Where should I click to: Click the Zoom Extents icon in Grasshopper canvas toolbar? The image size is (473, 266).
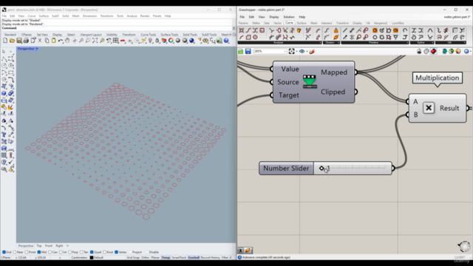pos(291,52)
